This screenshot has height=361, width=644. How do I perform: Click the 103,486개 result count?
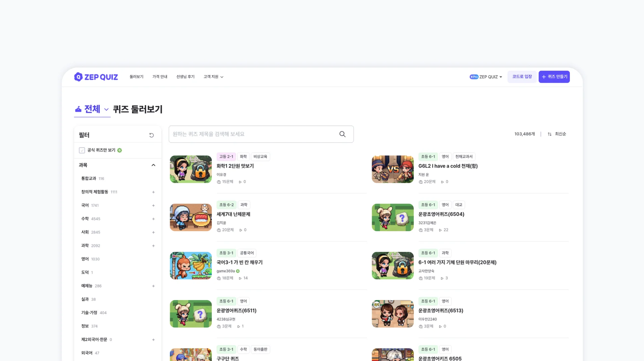tap(525, 134)
